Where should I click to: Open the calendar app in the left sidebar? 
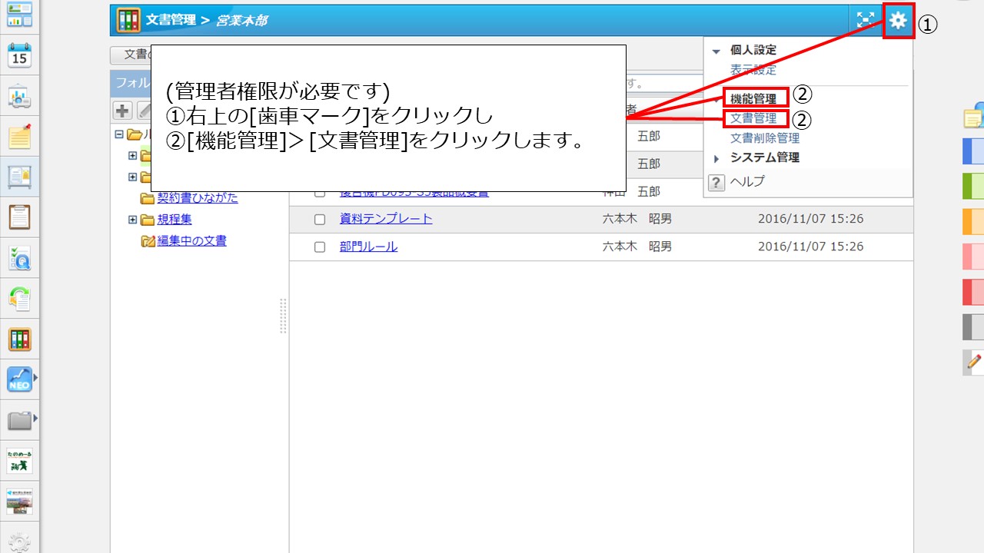click(x=20, y=55)
